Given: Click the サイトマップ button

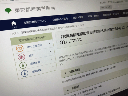Looking at the screenshot, I should tap(106, 7).
